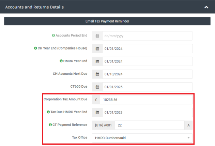The image size is (215, 146).
Task: Focus CH Accounts Next Due date field
Action: [148, 74]
